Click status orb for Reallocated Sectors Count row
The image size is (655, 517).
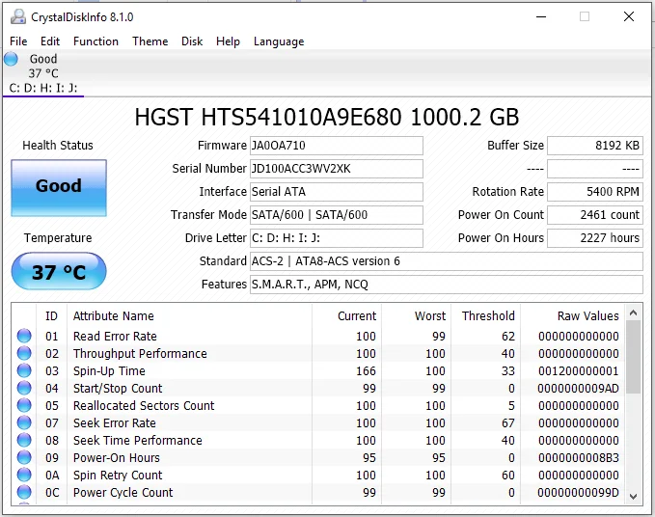tap(24, 405)
